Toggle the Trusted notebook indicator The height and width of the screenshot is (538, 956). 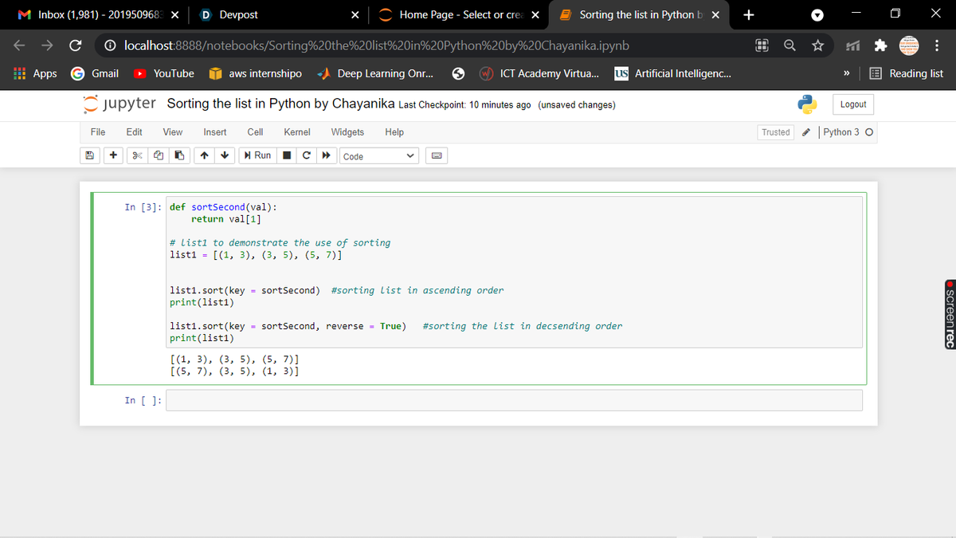point(776,132)
